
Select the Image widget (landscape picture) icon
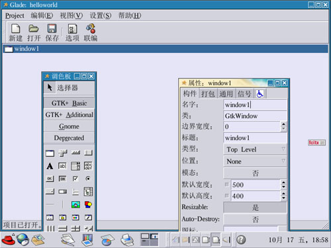click(x=75, y=204)
